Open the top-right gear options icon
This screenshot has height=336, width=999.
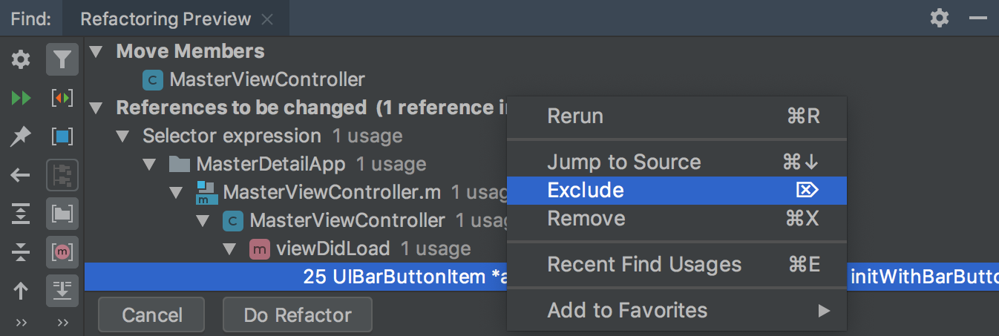click(940, 18)
